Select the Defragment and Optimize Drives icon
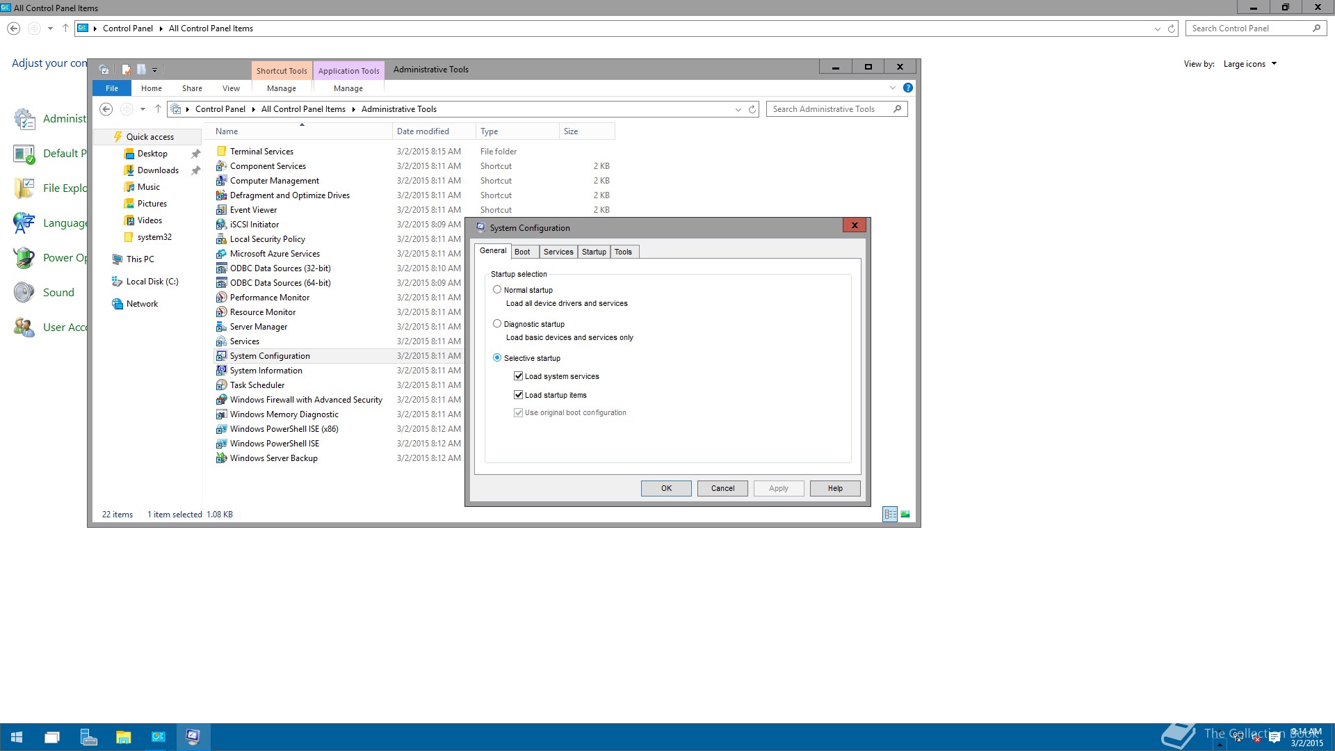 (x=221, y=195)
